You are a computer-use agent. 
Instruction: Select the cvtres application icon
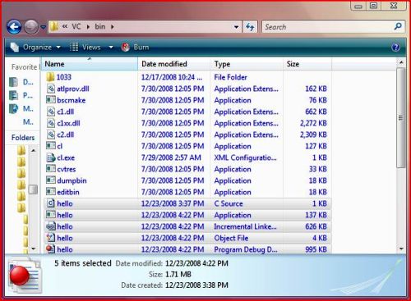(x=51, y=169)
